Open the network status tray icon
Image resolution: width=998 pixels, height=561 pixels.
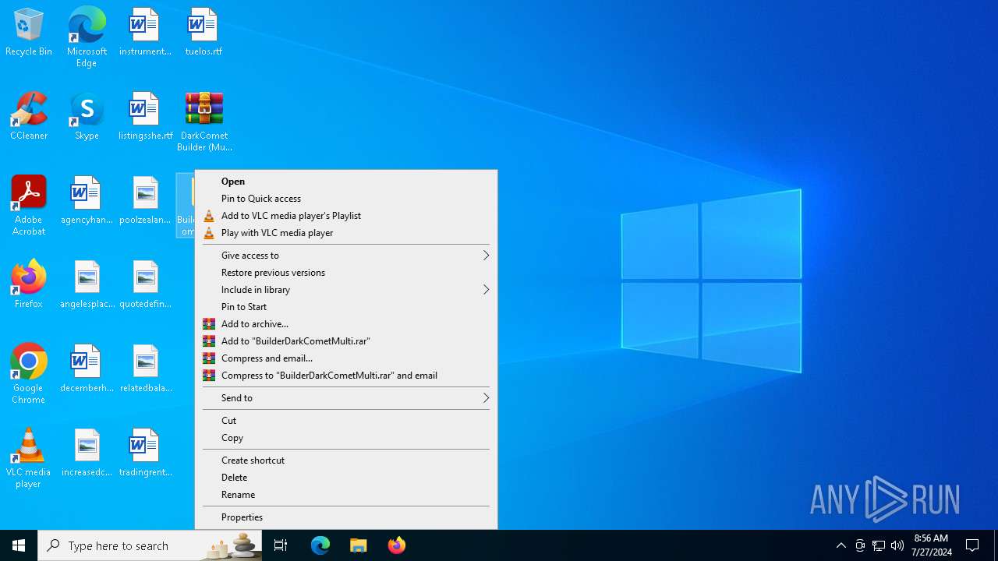tap(879, 545)
